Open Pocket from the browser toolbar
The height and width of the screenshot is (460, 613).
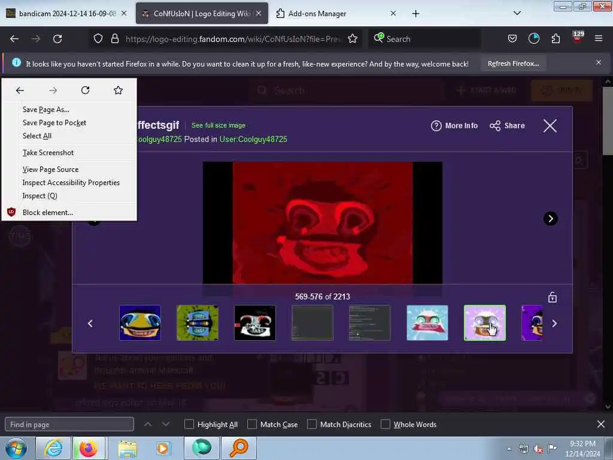click(x=512, y=39)
